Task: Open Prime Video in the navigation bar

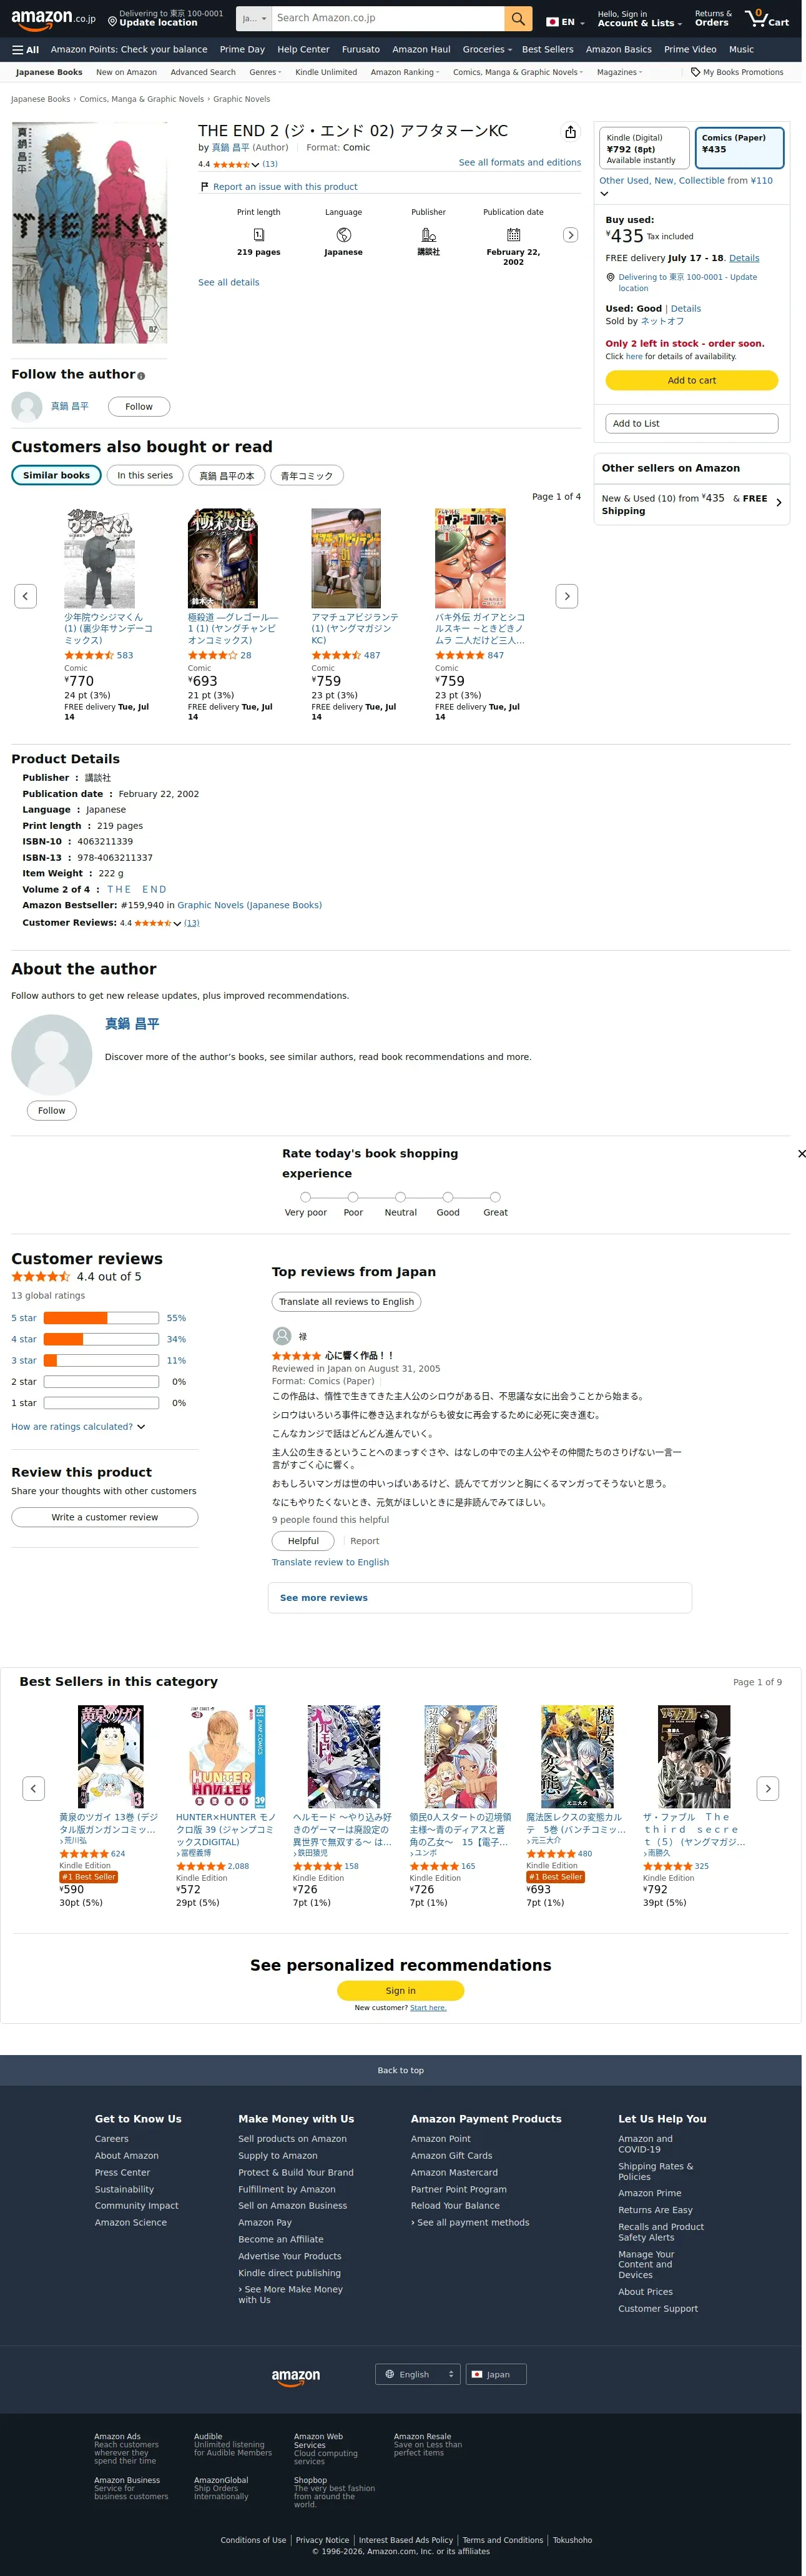Action: (x=690, y=49)
